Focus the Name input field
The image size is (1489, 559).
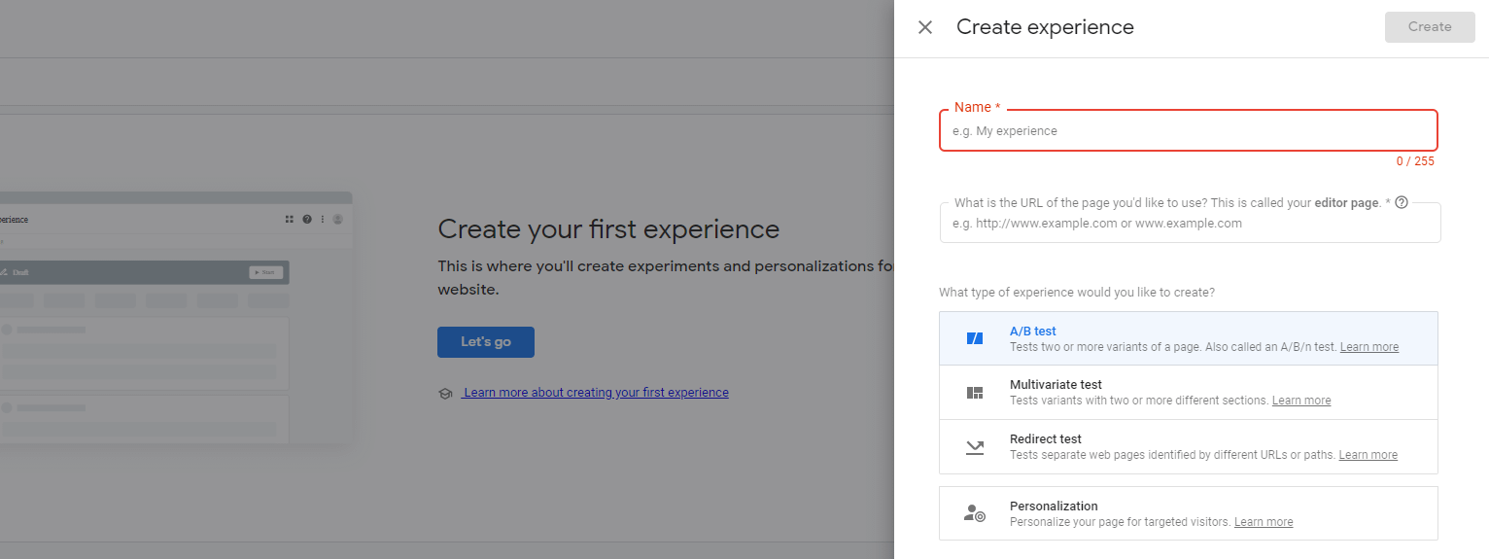(x=1188, y=130)
